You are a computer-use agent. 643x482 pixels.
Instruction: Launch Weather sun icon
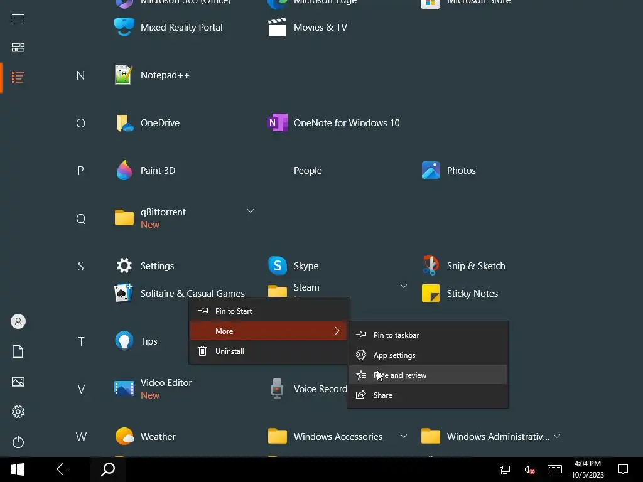(124, 436)
